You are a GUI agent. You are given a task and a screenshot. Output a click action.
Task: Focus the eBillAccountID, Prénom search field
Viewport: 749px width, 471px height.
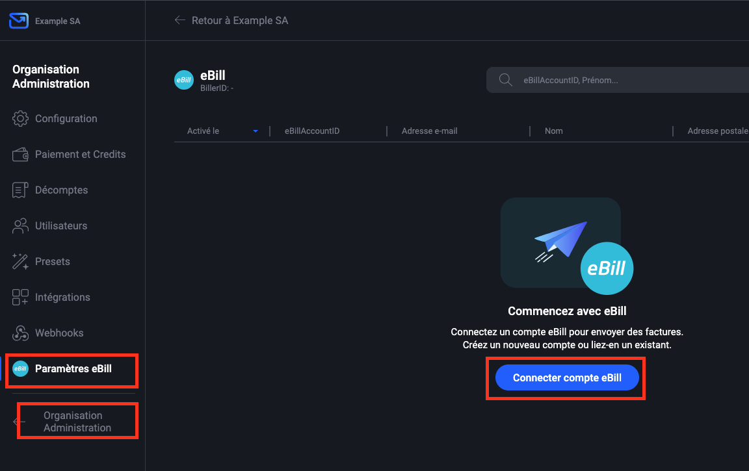coord(618,80)
